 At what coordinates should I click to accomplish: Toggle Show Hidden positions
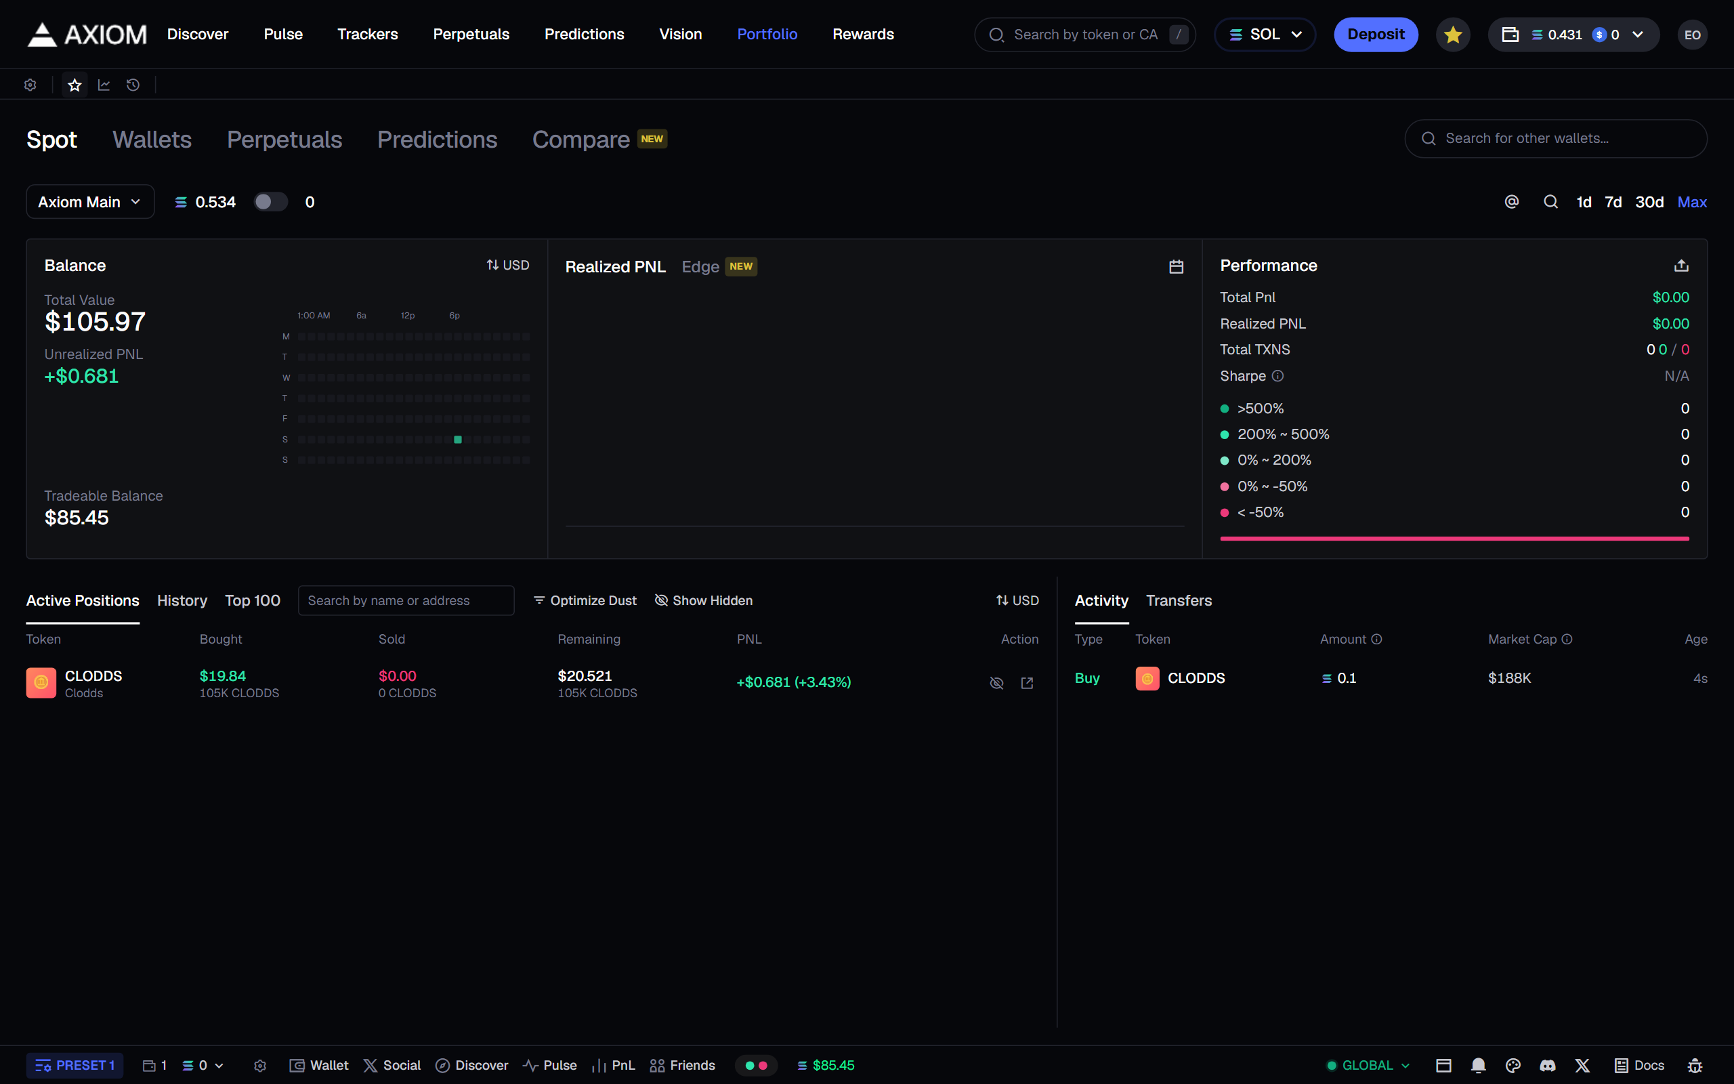coord(704,600)
